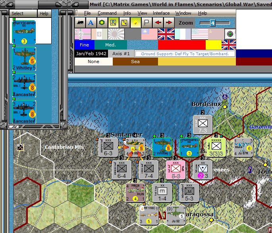Select the German flag
The image size is (272, 233).
(x=83, y=34)
